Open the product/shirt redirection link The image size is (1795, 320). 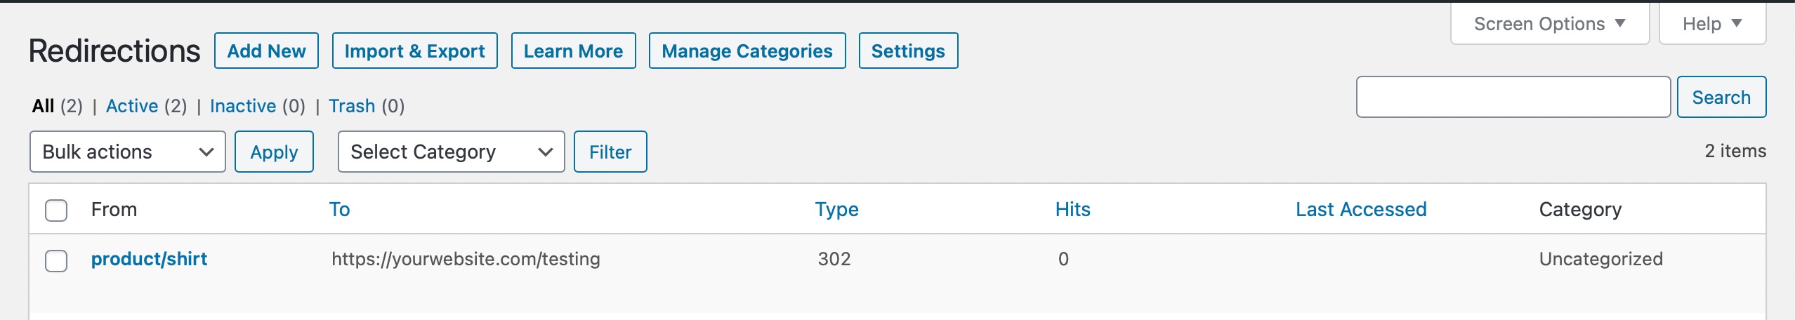(x=149, y=259)
